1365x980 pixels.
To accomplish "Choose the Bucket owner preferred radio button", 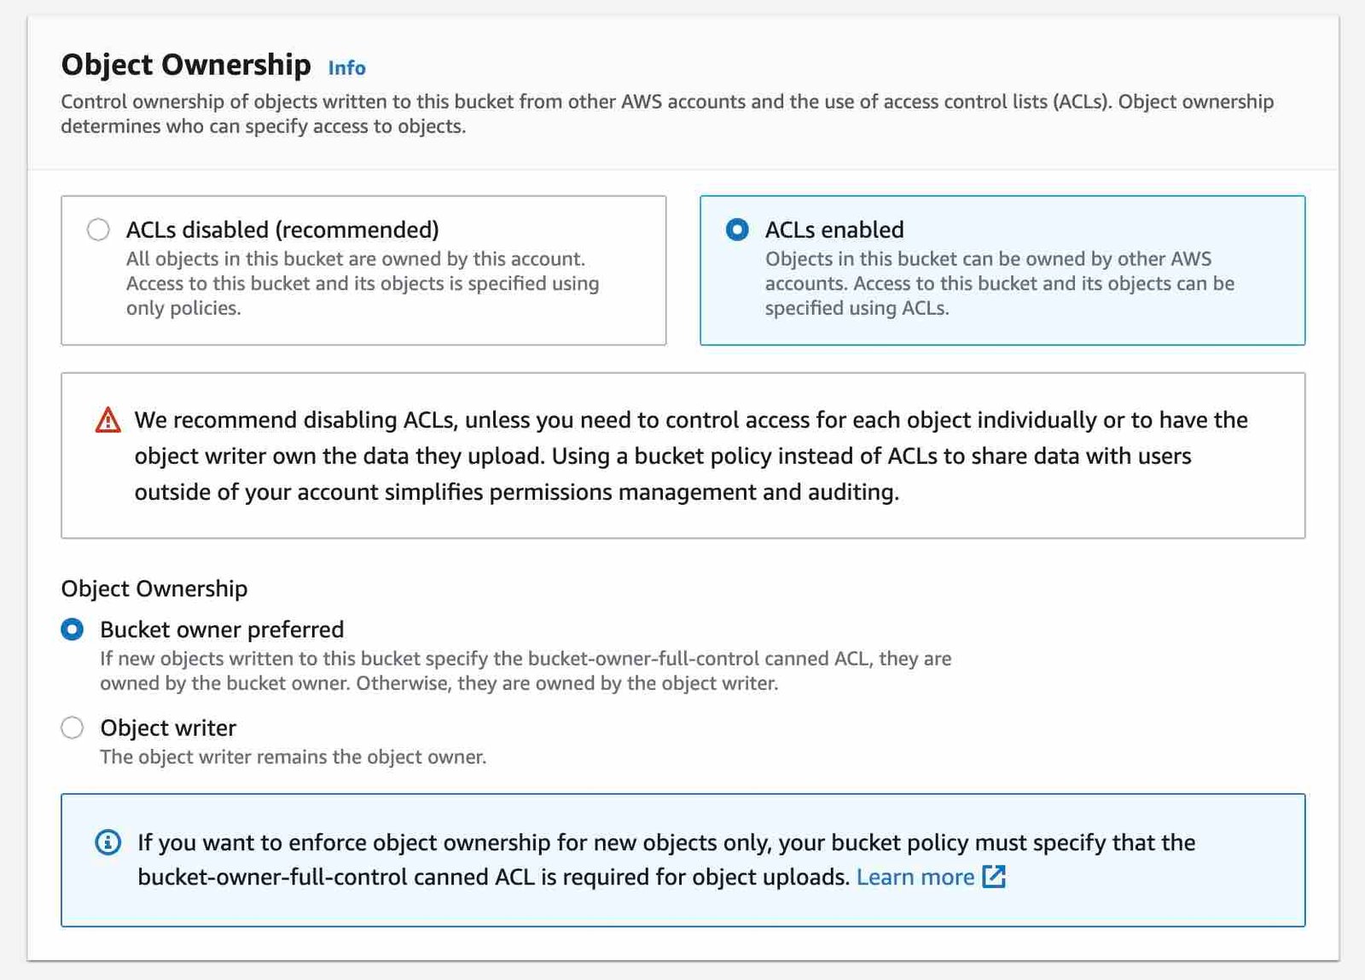I will coord(73,629).
